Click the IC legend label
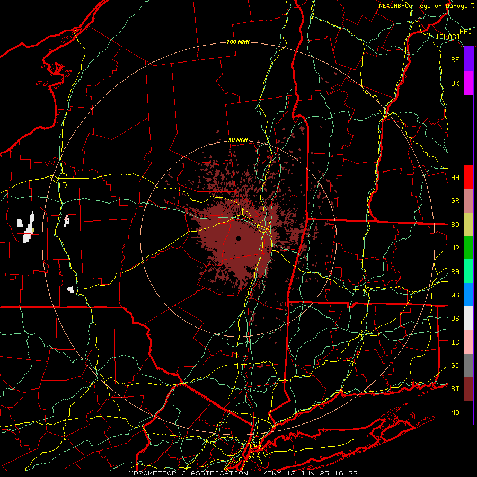The image size is (477, 477). click(455, 342)
